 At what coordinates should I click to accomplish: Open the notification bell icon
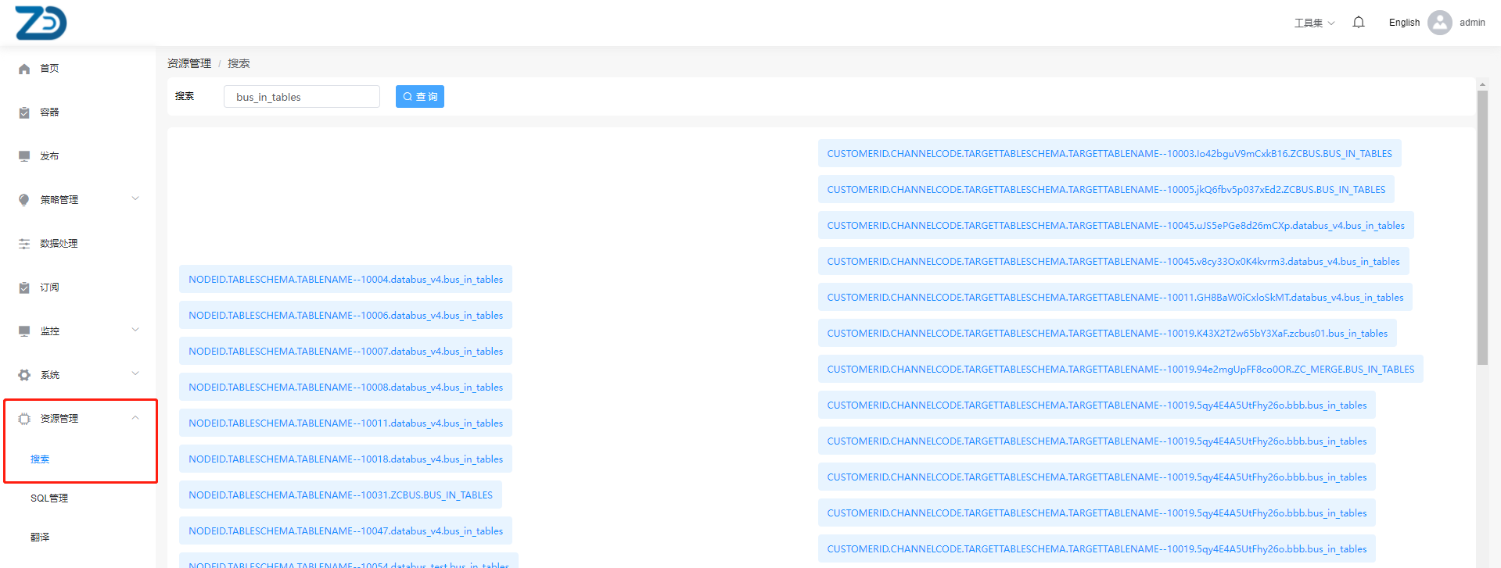[1359, 23]
